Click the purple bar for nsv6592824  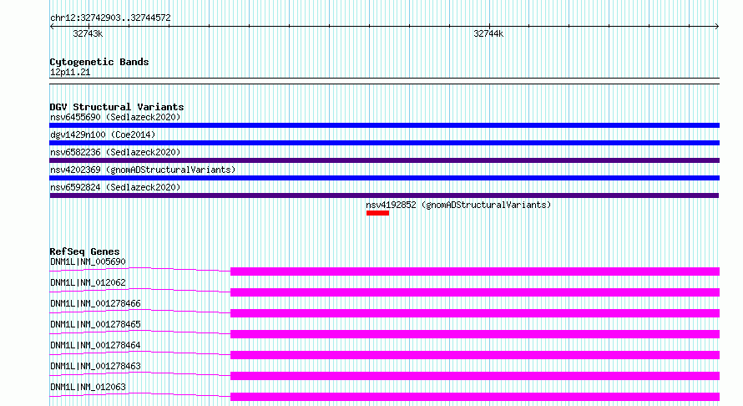point(384,195)
